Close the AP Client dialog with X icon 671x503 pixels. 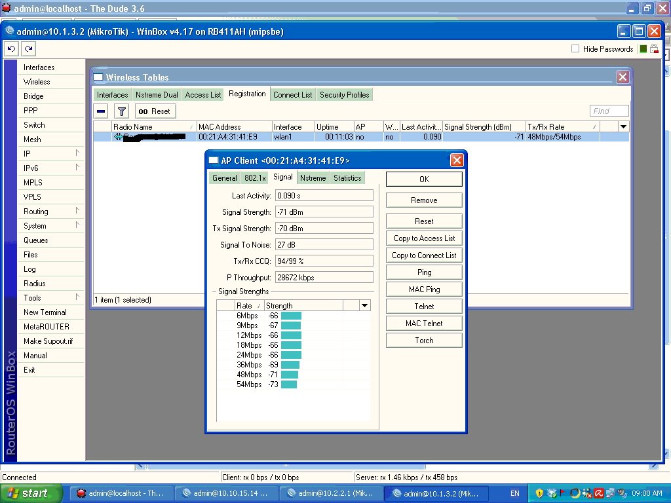click(x=457, y=160)
